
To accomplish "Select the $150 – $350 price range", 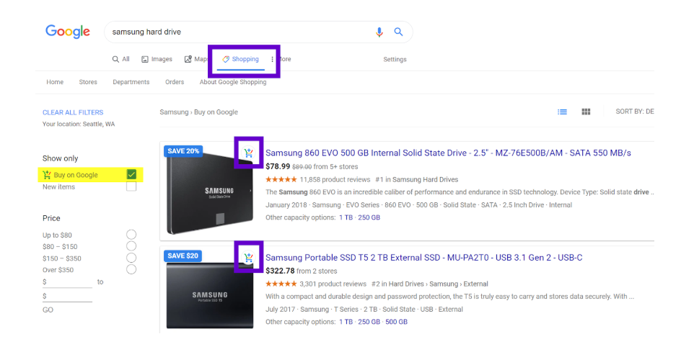I will (x=131, y=258).
